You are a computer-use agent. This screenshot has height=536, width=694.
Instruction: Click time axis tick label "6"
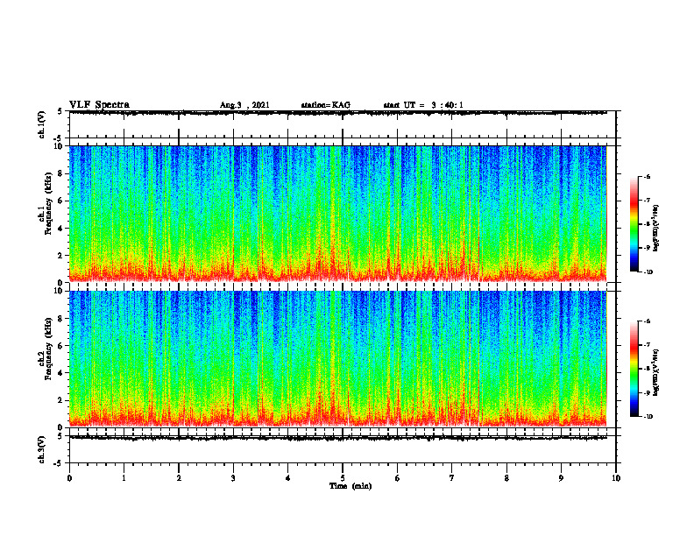tap(398, 478)
